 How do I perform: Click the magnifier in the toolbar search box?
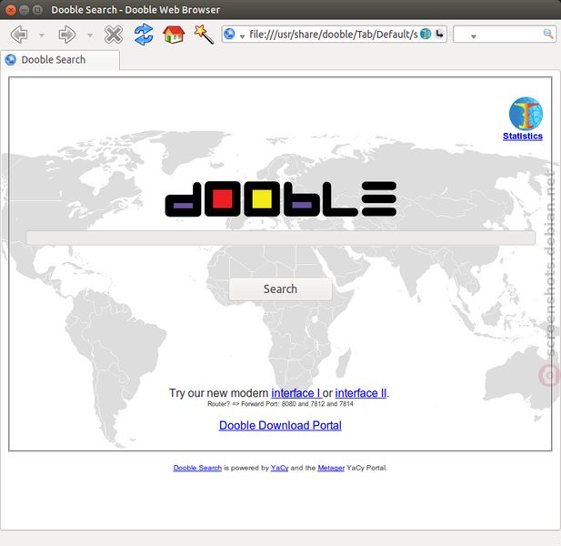point(547,34)
